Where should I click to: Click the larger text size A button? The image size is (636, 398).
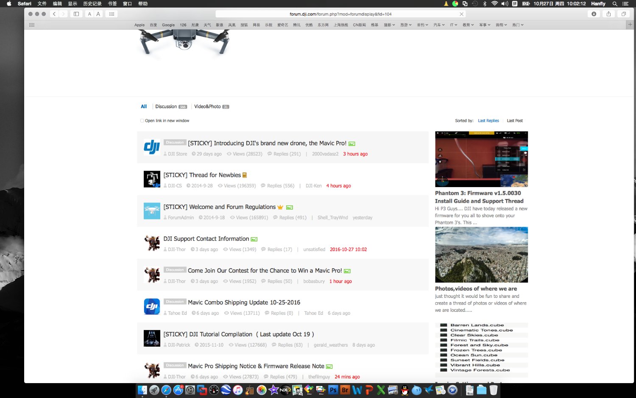pos(98,14)
